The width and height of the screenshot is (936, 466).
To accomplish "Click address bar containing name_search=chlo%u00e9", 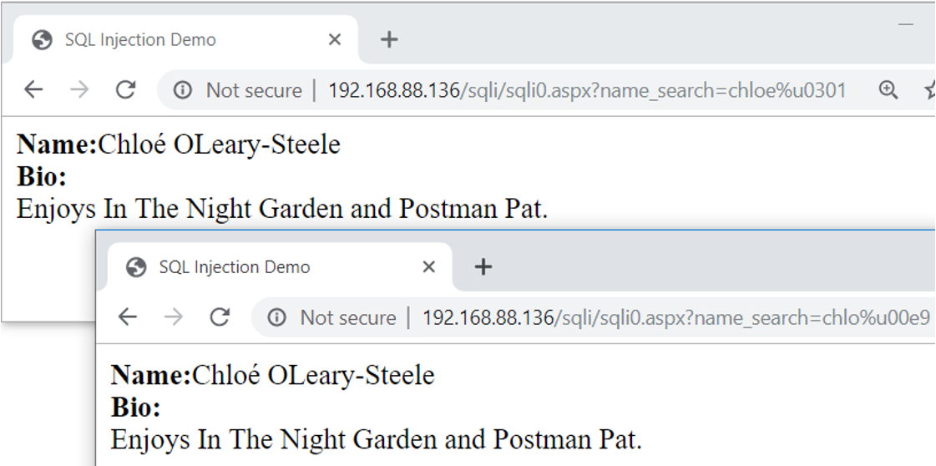I will (675, 317).
